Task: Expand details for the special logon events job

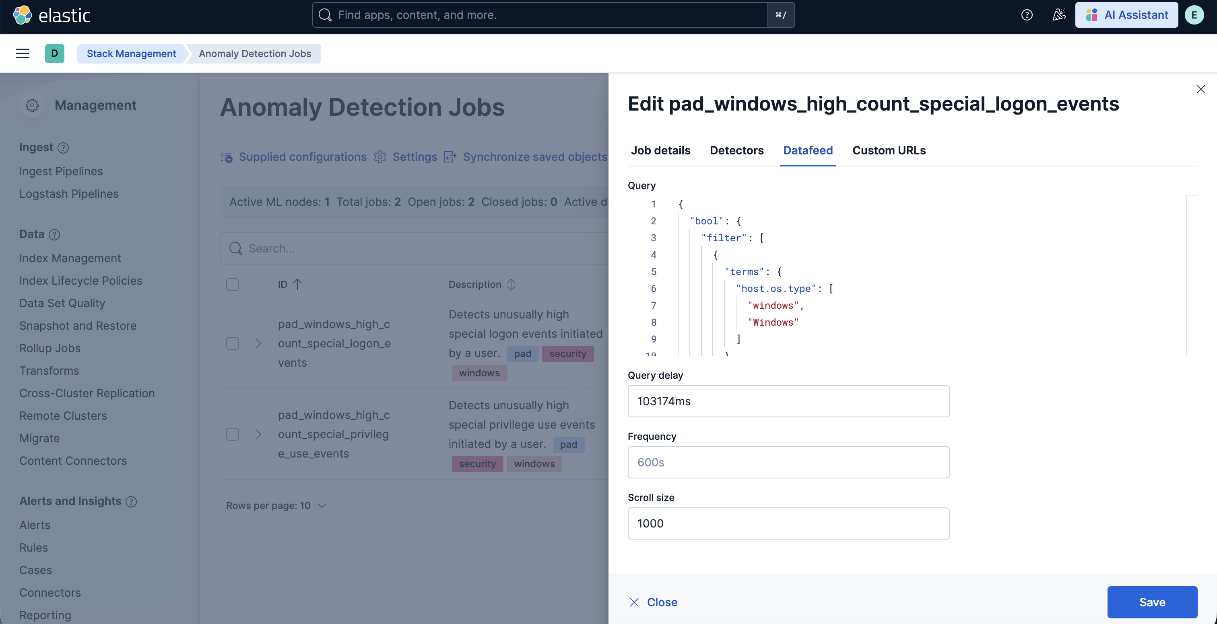Action: click(258, 343)
